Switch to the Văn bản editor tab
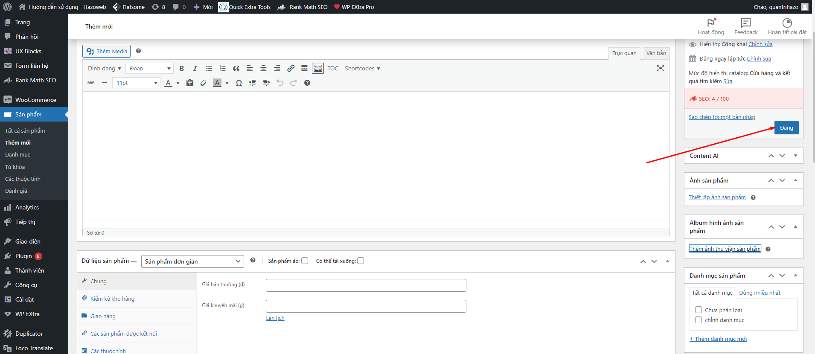This screenshot has width=815, height=354. (x=656, y=53)
